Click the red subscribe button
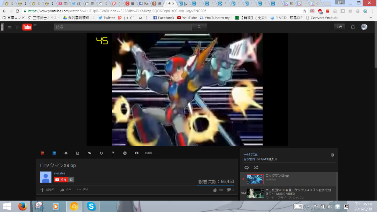377x212 pixels. point(61,180)
